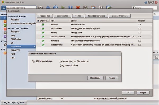Uncheck the fenopy engine checkbox
This screenshot has width=159, height=105.
click(43, 33)
